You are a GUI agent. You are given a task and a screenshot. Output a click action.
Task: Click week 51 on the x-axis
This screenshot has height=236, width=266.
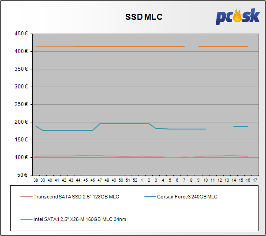click(128, 180)
